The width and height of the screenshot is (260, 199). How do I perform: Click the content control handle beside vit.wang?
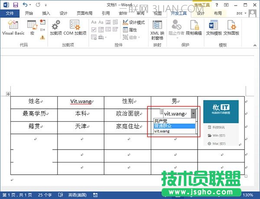[162, 111]
